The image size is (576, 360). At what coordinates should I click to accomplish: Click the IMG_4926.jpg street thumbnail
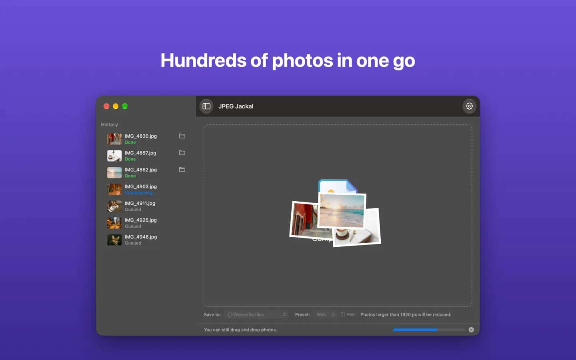(x=114, y=223)
